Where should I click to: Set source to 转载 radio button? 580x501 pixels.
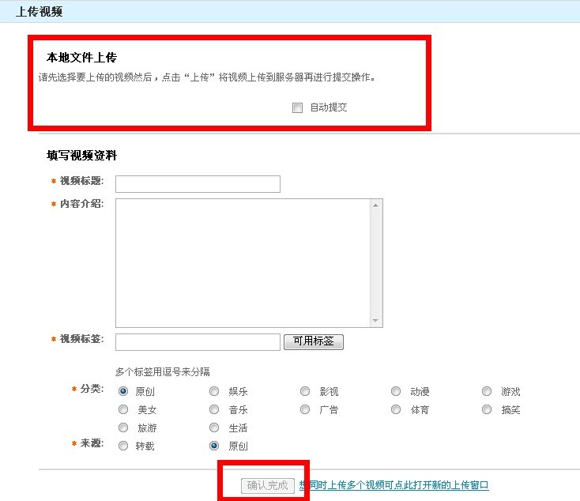coord(123,446)
